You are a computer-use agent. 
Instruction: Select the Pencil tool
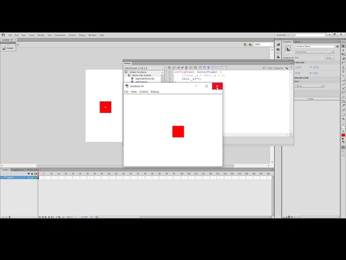pyautogui.click(x=343, y=84)
